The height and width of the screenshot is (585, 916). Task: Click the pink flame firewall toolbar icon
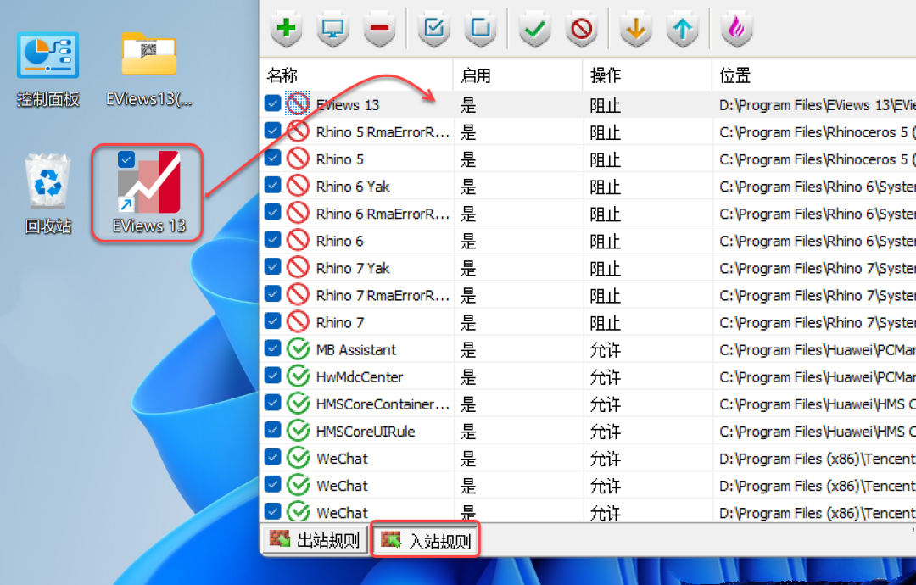[737, 29]
